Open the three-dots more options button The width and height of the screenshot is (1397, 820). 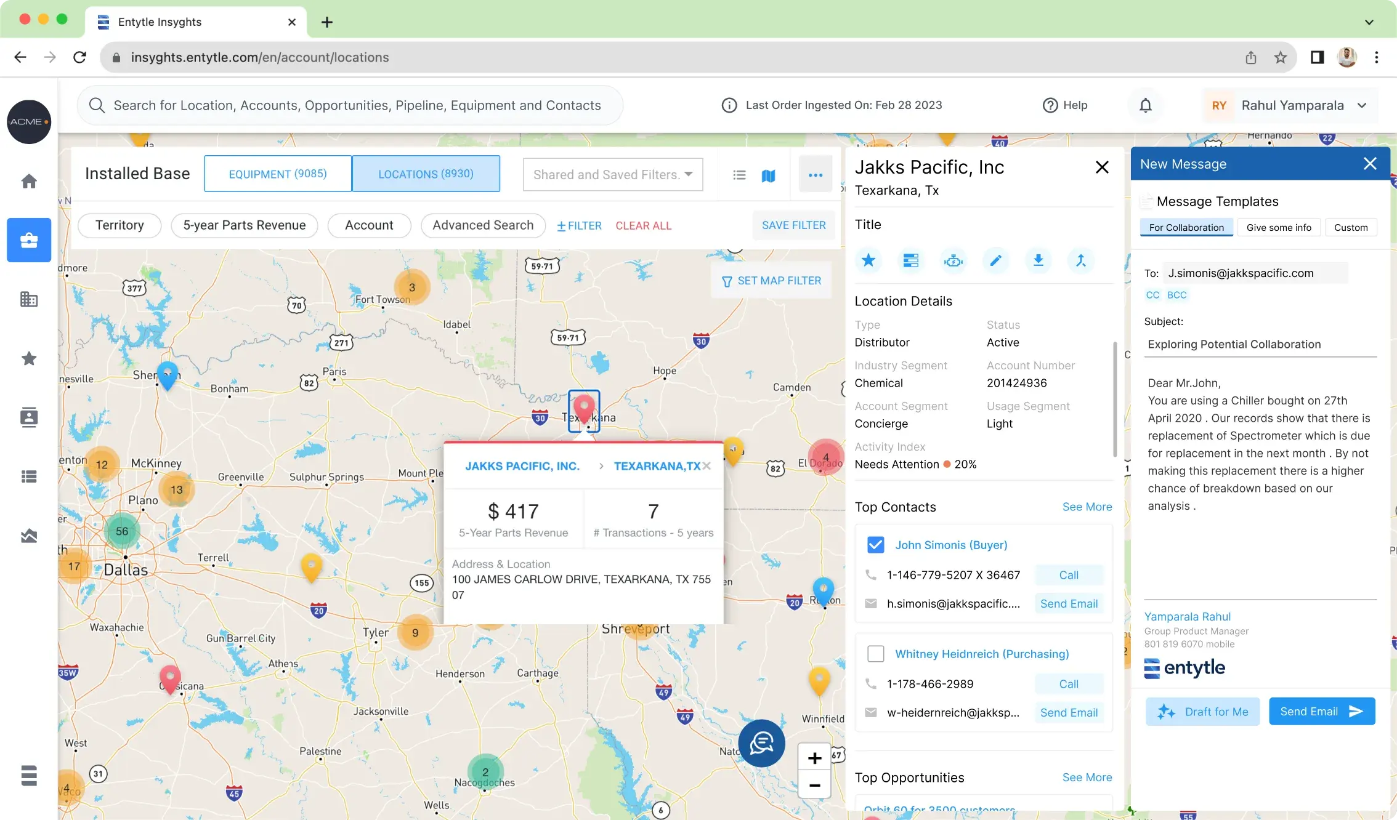816,175
